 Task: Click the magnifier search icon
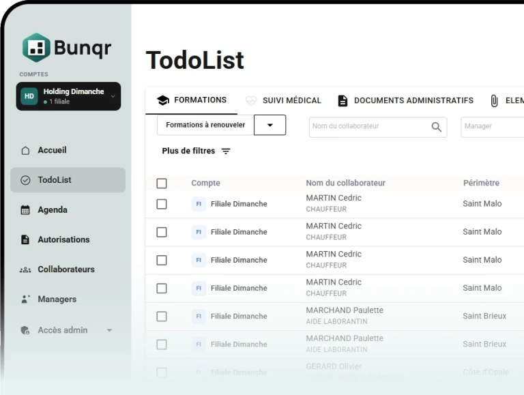pos(437,127)
